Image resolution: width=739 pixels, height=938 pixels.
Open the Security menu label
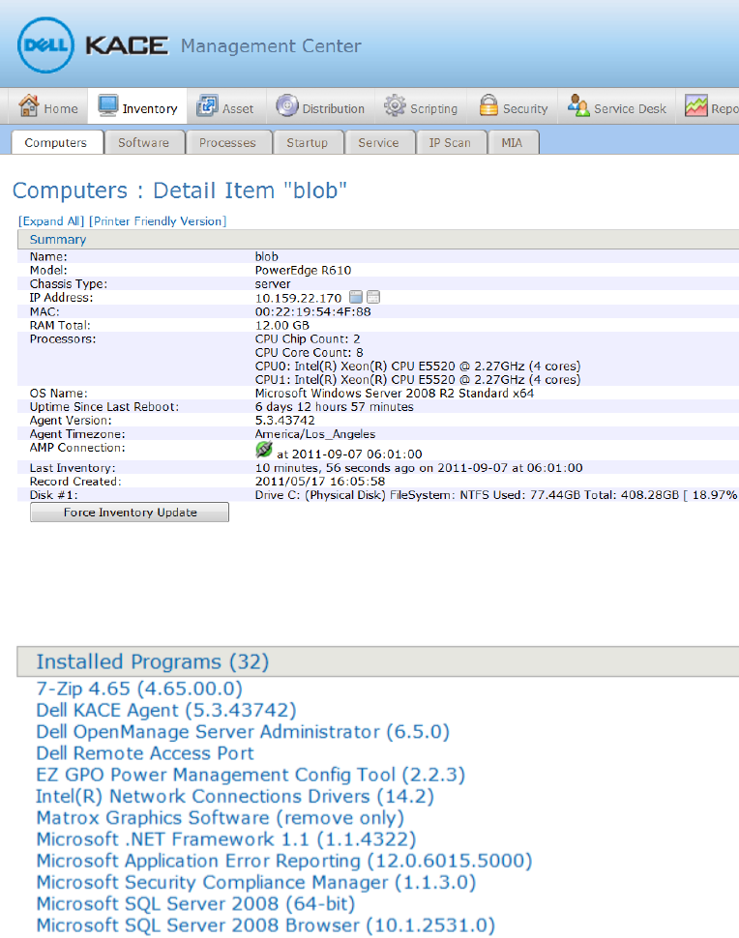point(525,109)
